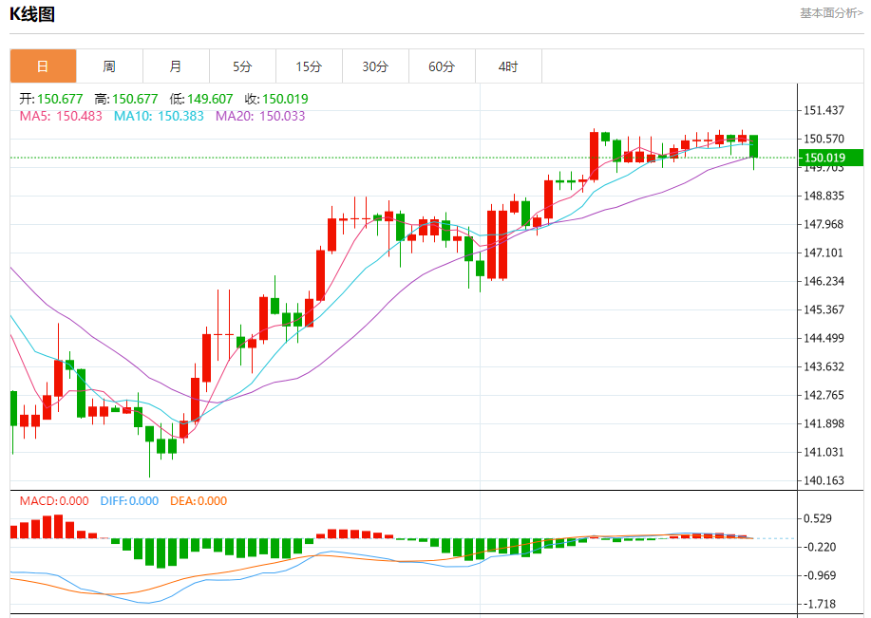The width and height of the screenshot is (871, 618).
Task: Show the 5分 five-minute chart
Action: (242, 66)
